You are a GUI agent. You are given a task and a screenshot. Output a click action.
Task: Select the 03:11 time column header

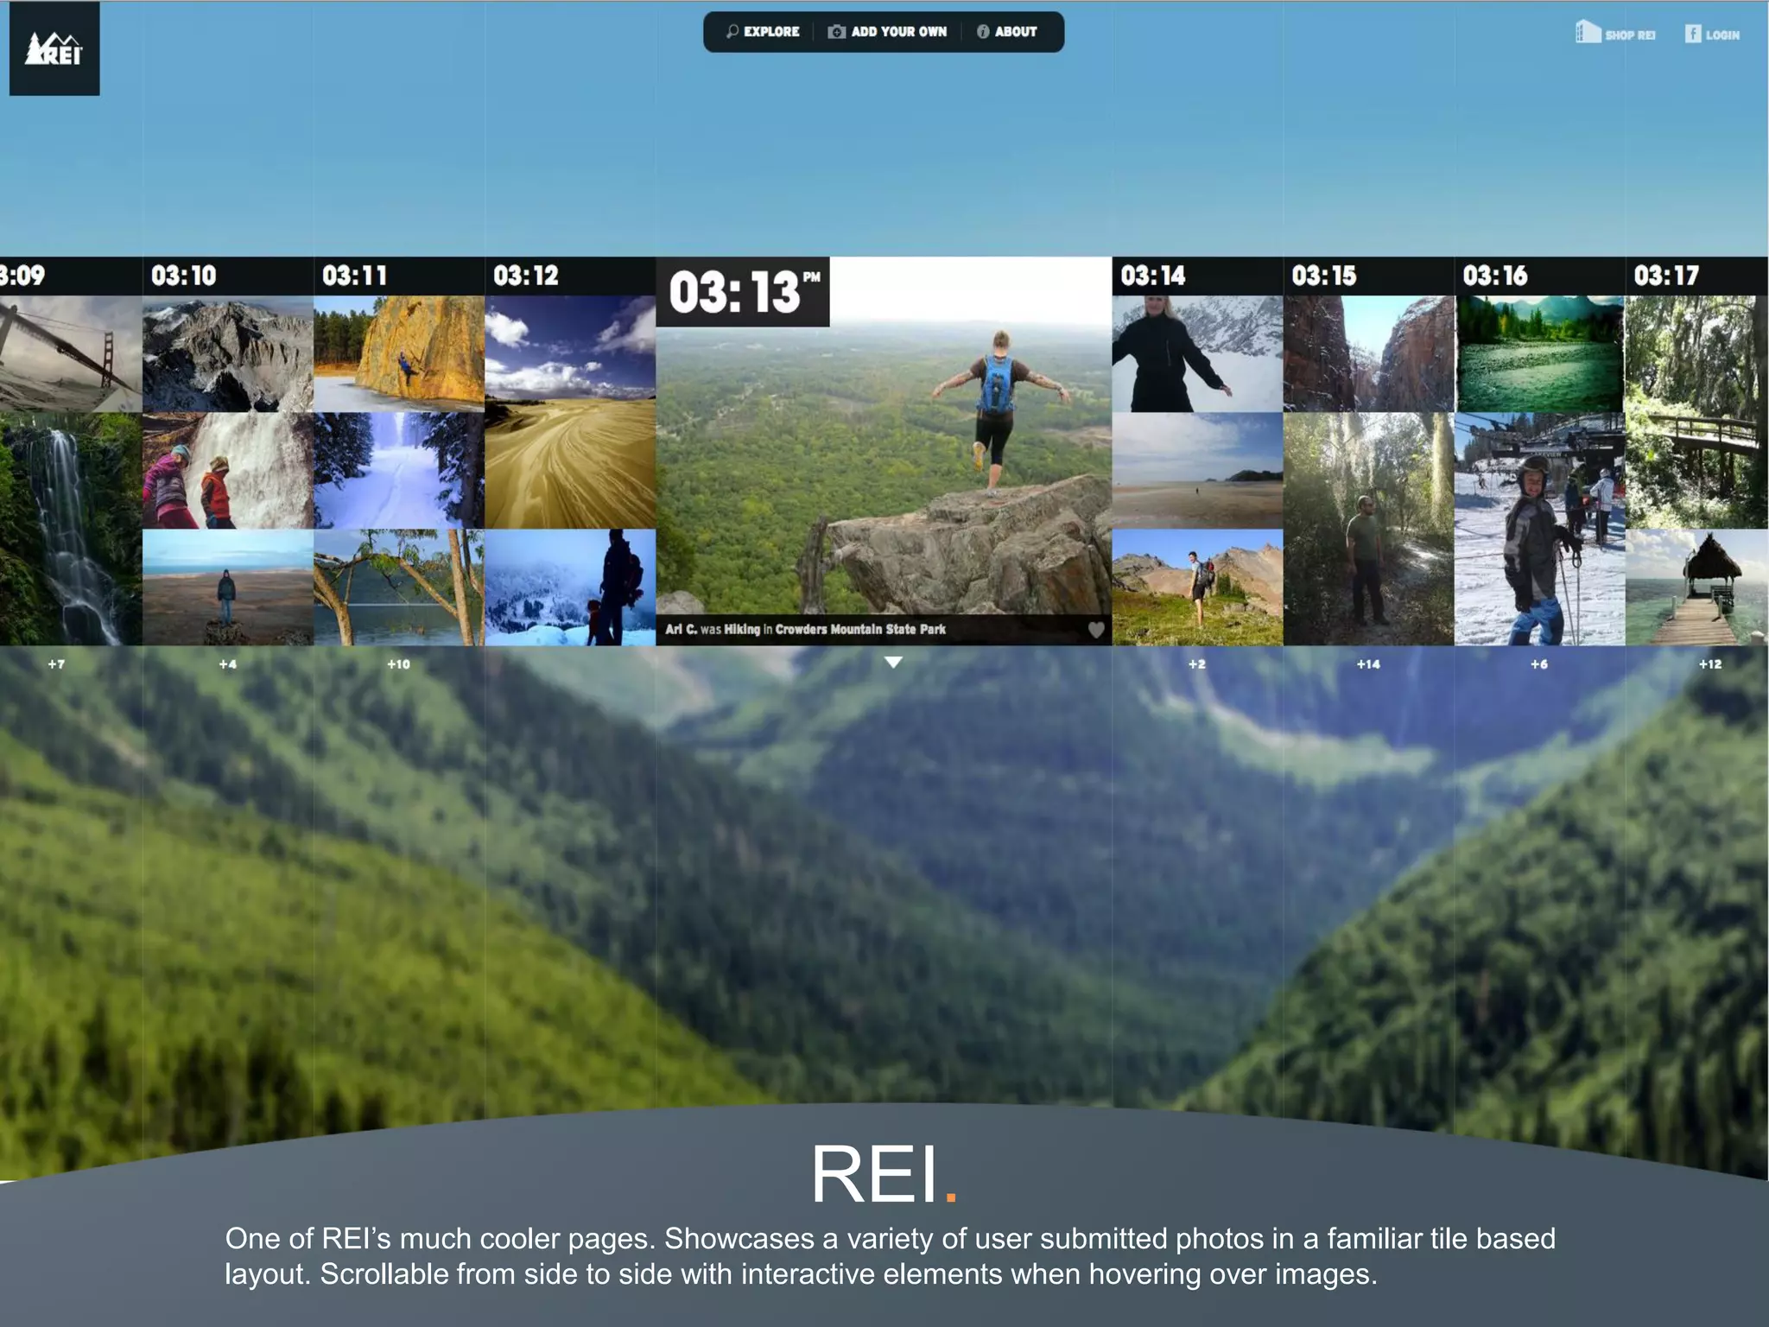tap(399, 276)
